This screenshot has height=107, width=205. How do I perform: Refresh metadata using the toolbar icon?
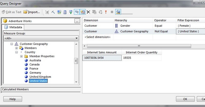click(59, 12)
